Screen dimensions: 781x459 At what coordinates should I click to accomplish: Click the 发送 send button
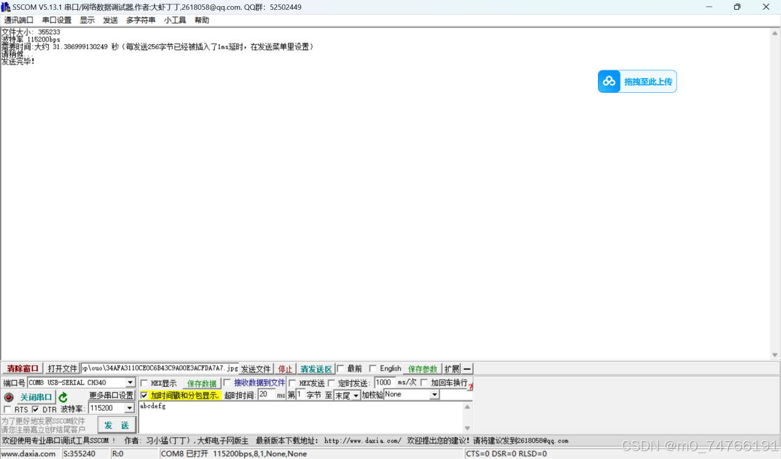tap(117, 425)
